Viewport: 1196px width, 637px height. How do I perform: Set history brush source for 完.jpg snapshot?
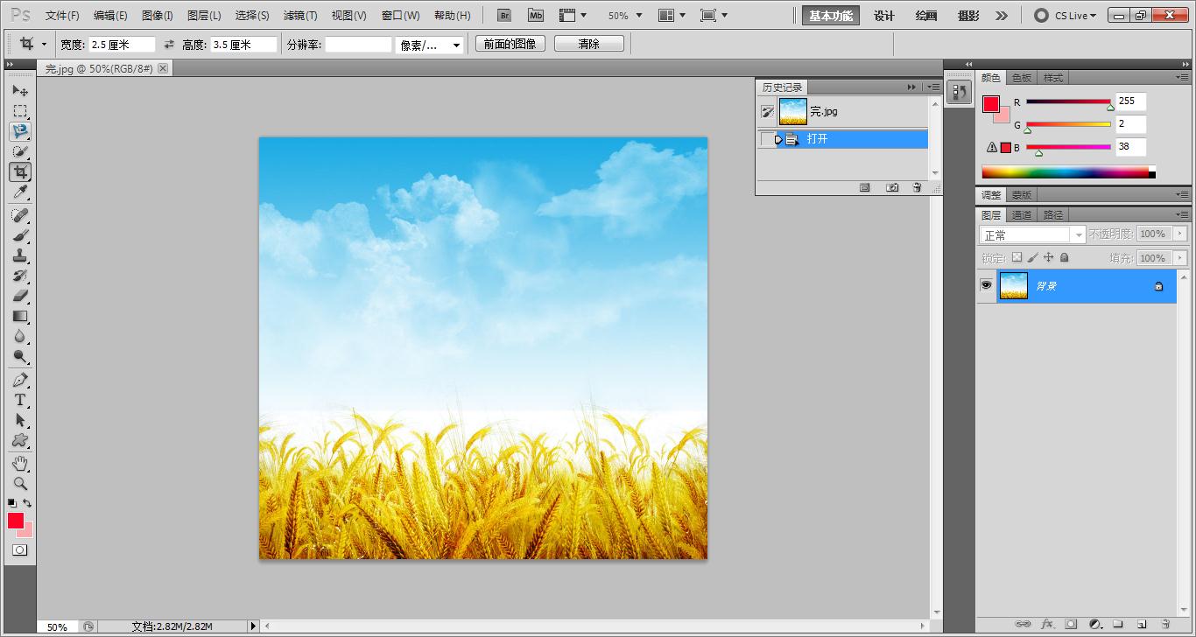pos(767,111)
